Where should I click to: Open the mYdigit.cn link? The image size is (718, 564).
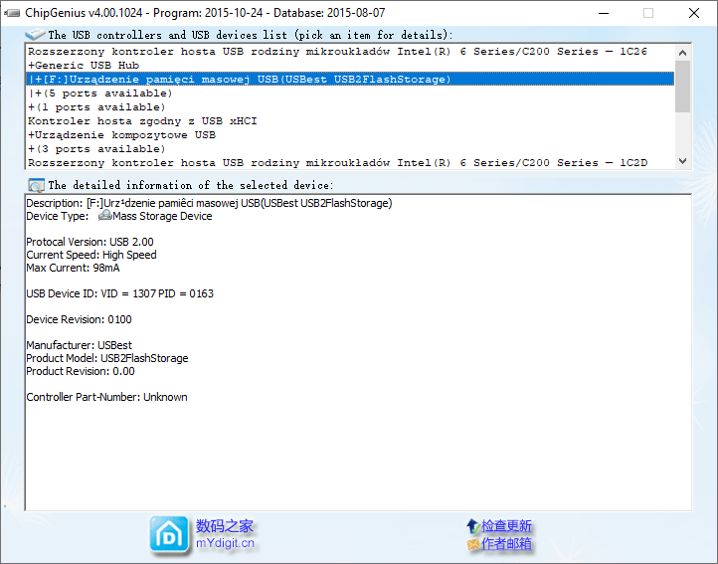[x=225, y=543]
